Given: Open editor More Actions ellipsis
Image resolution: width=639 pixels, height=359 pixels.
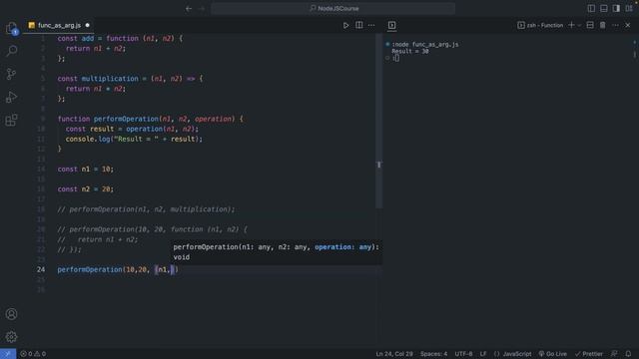Looking at the screenshot, I should tap(371, 25).
